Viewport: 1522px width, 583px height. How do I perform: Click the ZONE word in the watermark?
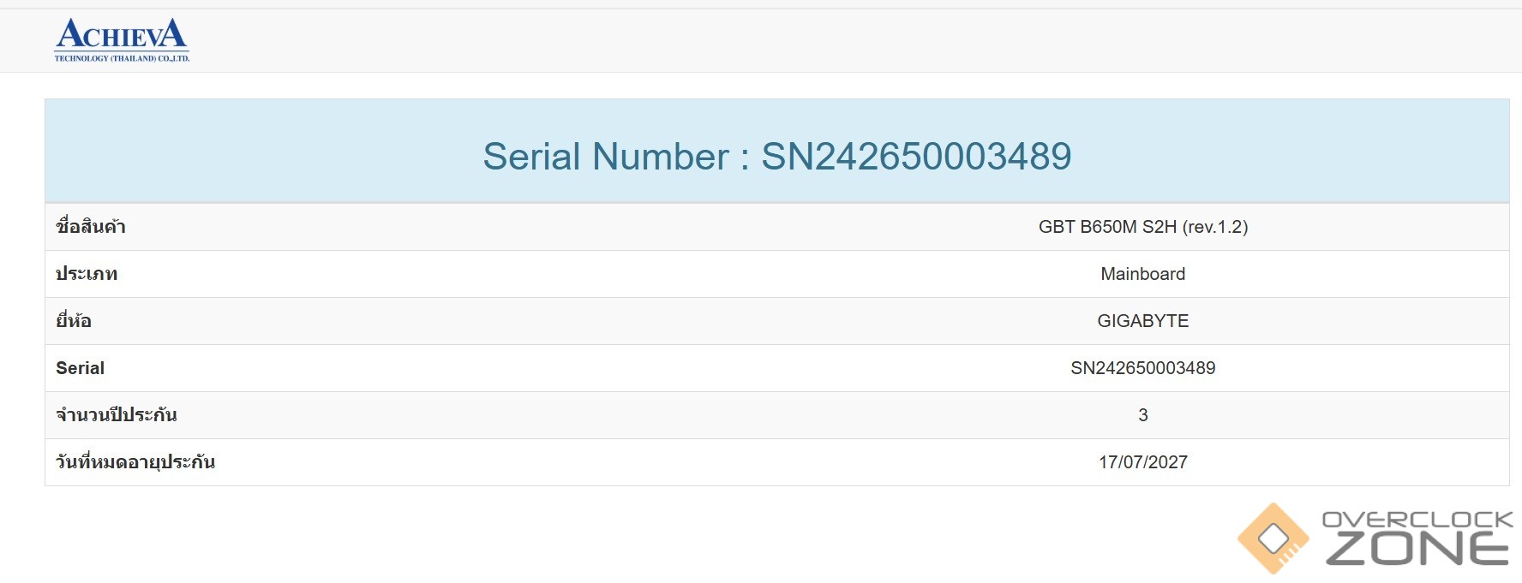click(1417, 549)
